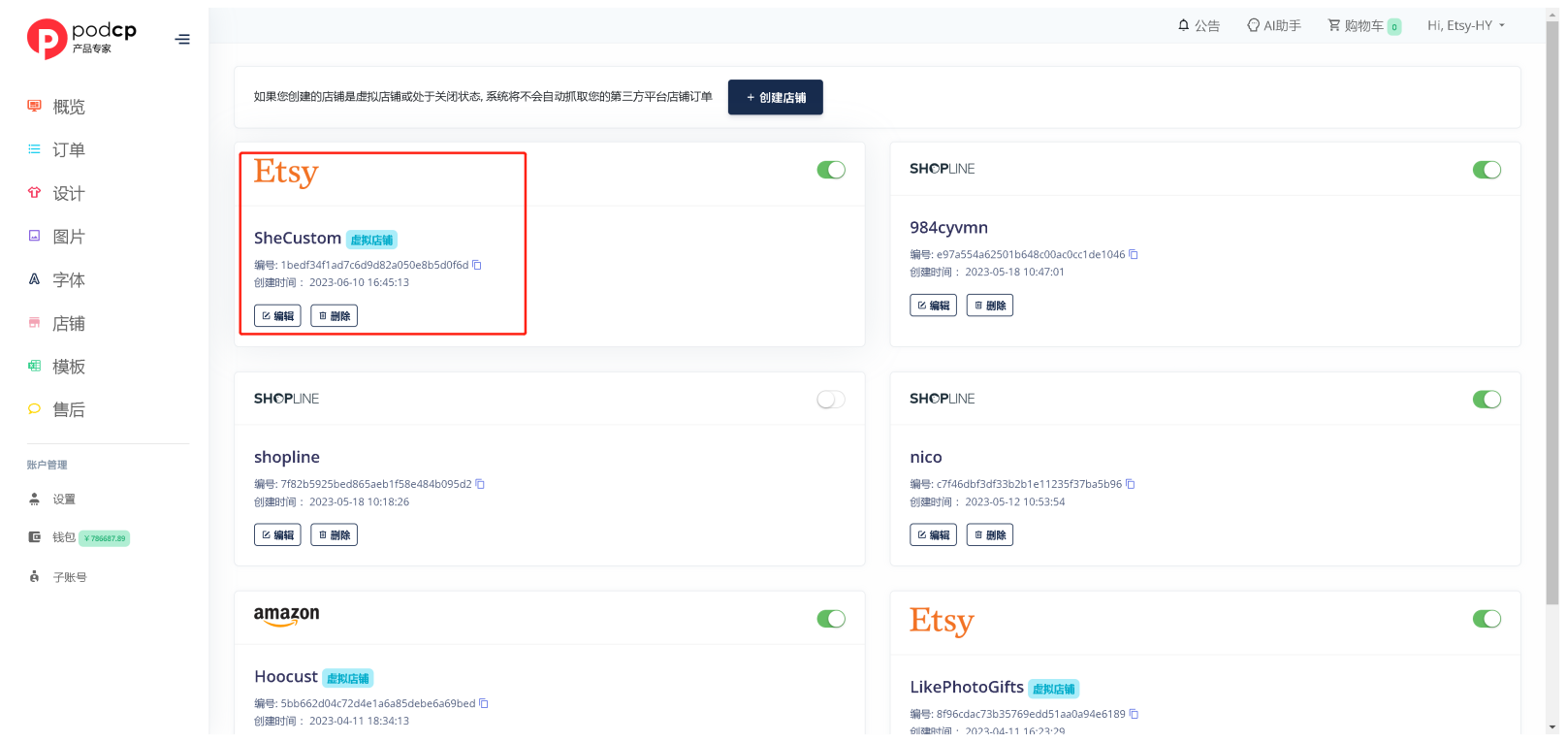
Task: Copy the shopline store ID
Action: tap(480, 484)
